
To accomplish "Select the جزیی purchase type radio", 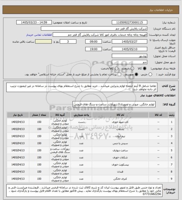I will pyautogui.click(x=150, y=74).
